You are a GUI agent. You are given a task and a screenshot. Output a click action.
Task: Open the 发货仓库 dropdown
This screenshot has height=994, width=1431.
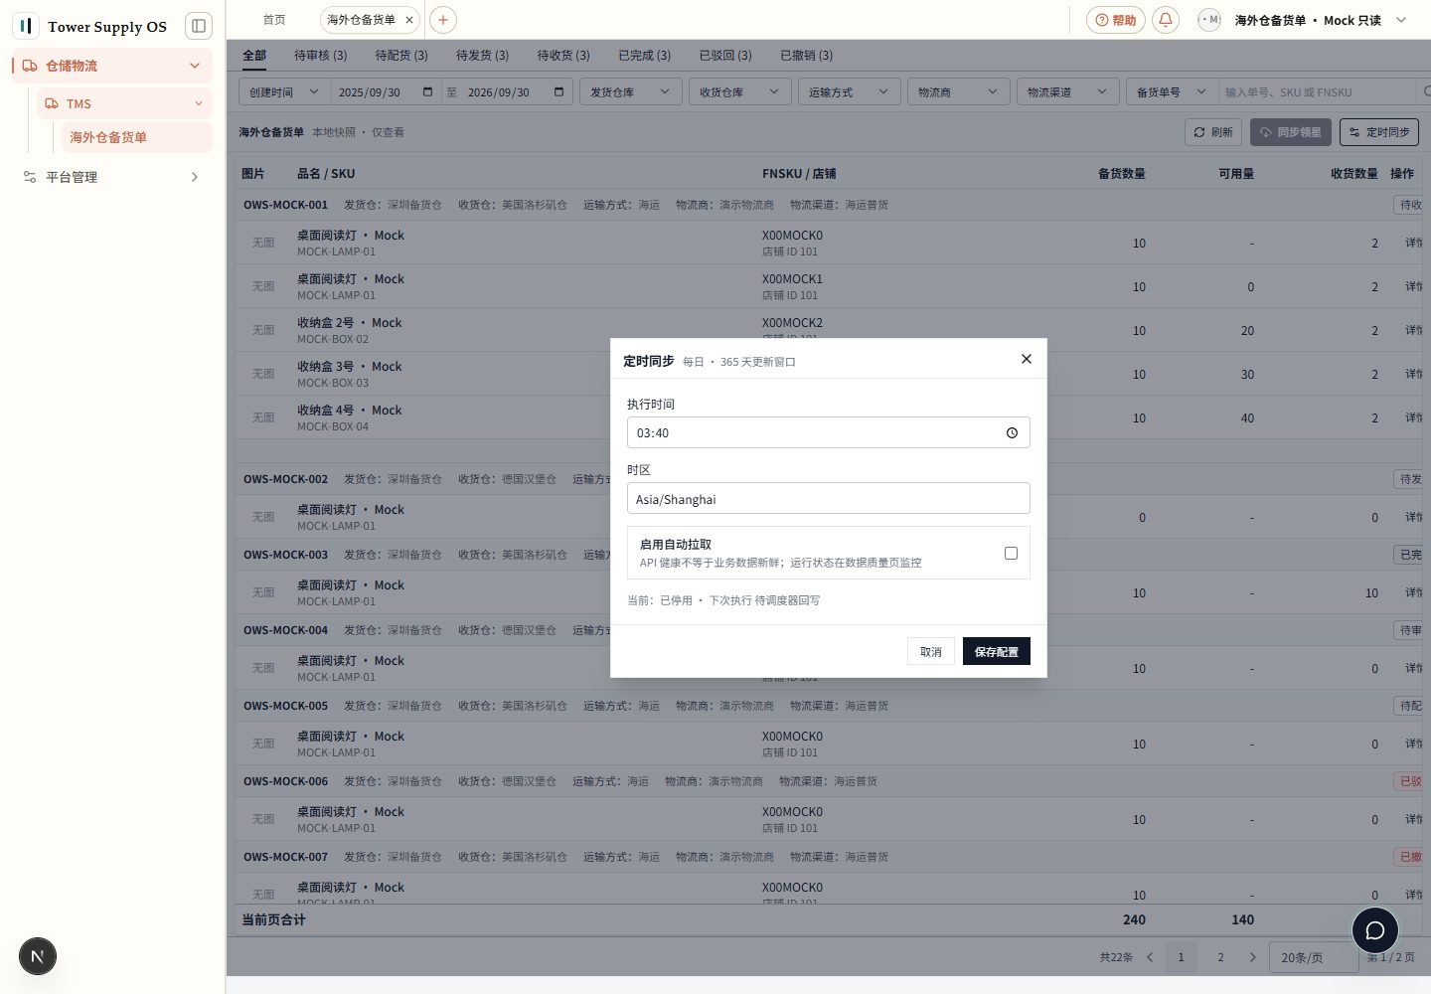631,92
